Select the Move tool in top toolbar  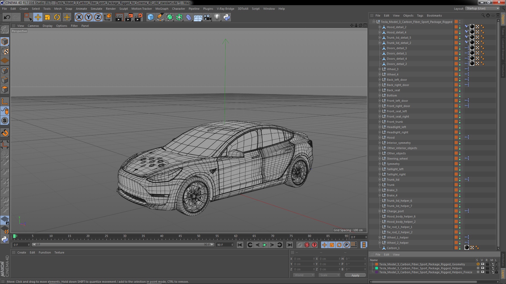38,17
